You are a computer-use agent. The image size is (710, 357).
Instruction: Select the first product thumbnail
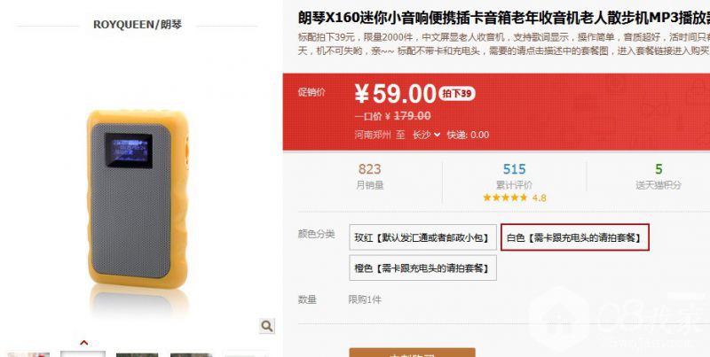(28, 354)
